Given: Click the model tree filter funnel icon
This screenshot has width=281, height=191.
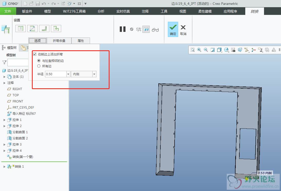Looking at the screenshot, I should click(x=4, y=62).
